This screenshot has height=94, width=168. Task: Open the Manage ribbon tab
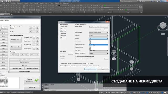tap(36, 3)
